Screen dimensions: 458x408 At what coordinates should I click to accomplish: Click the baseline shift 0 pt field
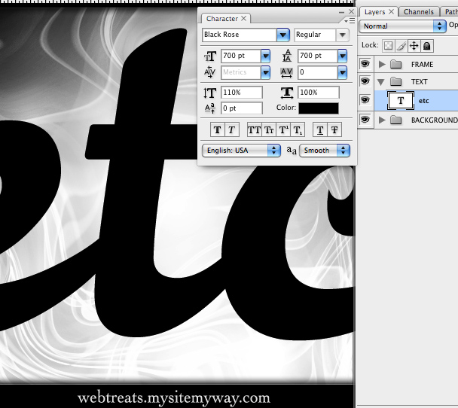pyautogui.click(x=242, y=108)
